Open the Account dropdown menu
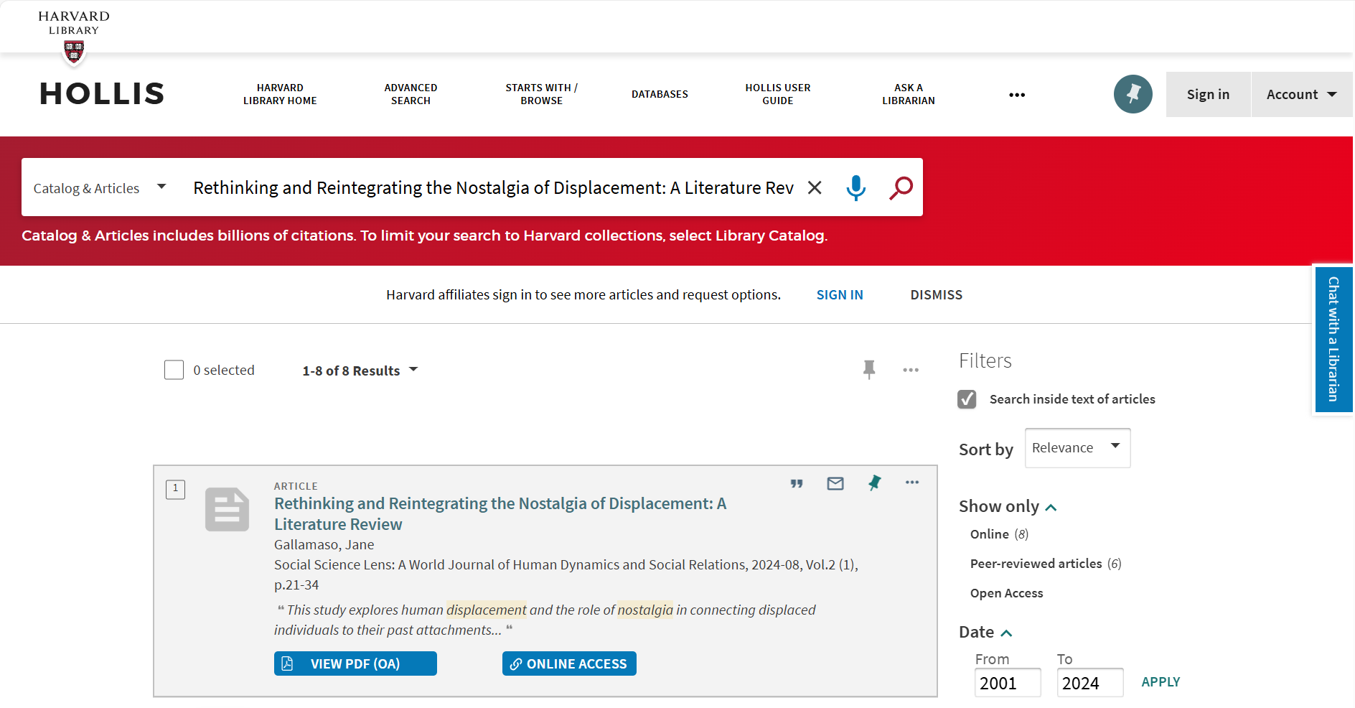 (1301, 94)
